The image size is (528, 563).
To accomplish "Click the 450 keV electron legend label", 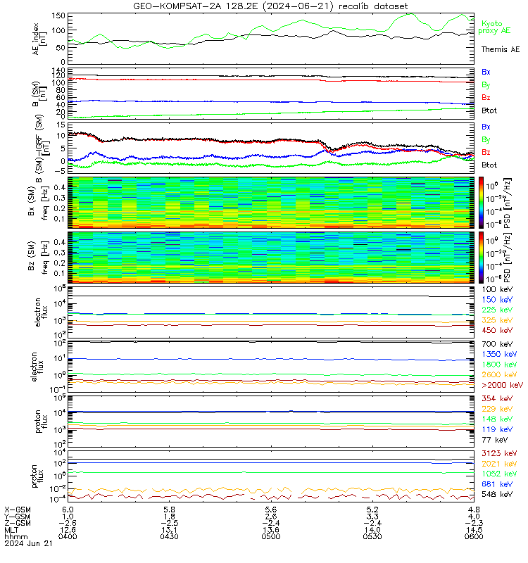I will point(497,330).
